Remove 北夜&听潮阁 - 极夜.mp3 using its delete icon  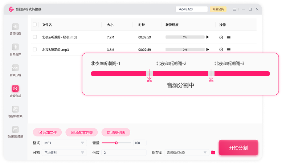(x=221, y=37)
